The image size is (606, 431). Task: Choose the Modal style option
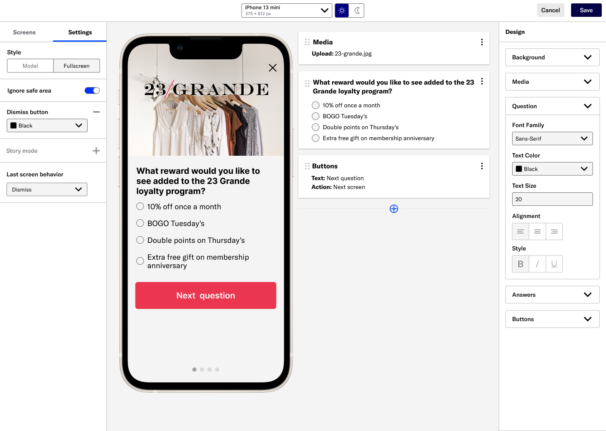tap(30, 66)
